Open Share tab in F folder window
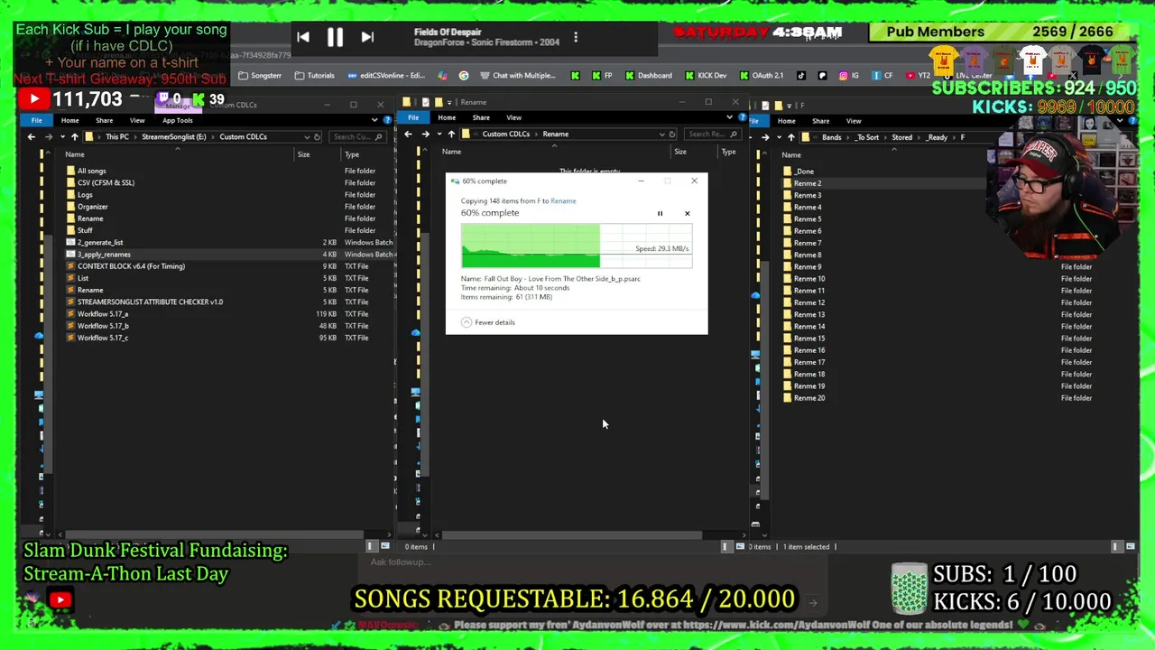The height and width of the screenshot is (650, 1155). 820,121
